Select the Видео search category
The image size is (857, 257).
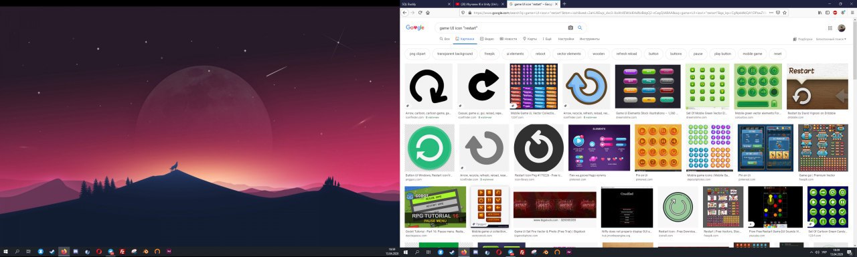(x=487, y=39)
